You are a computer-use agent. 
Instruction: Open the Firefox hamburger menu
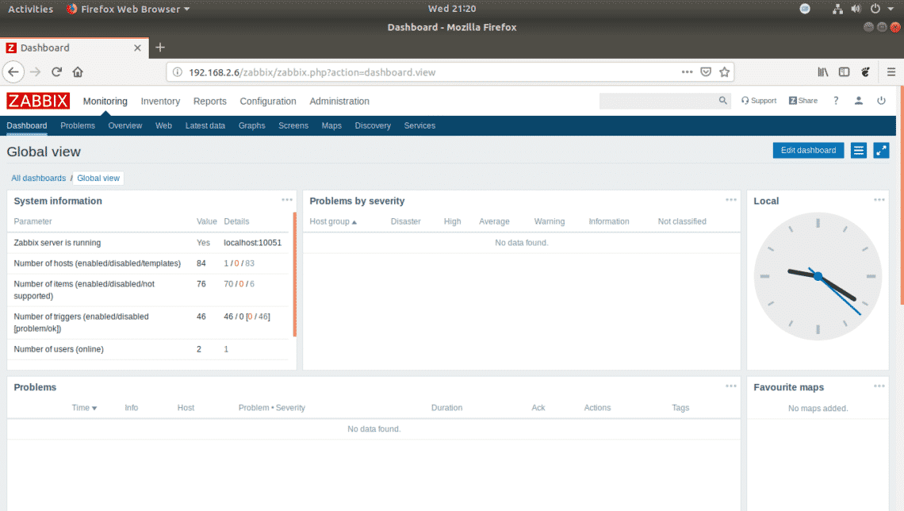coord(891,72)
